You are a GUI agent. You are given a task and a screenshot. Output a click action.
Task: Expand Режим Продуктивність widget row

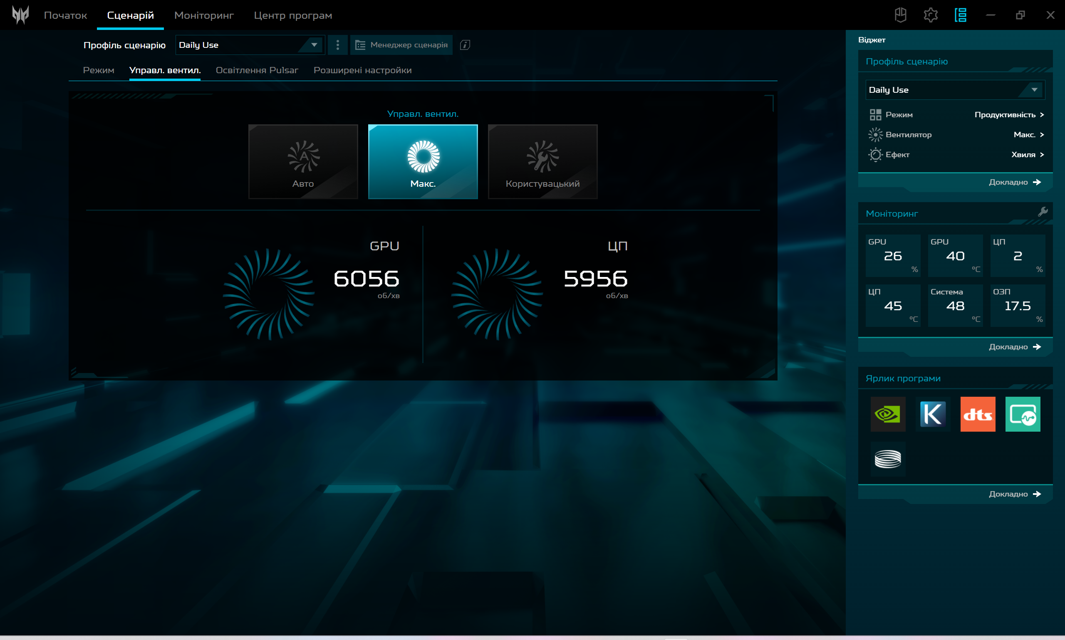coord(1009,115)
